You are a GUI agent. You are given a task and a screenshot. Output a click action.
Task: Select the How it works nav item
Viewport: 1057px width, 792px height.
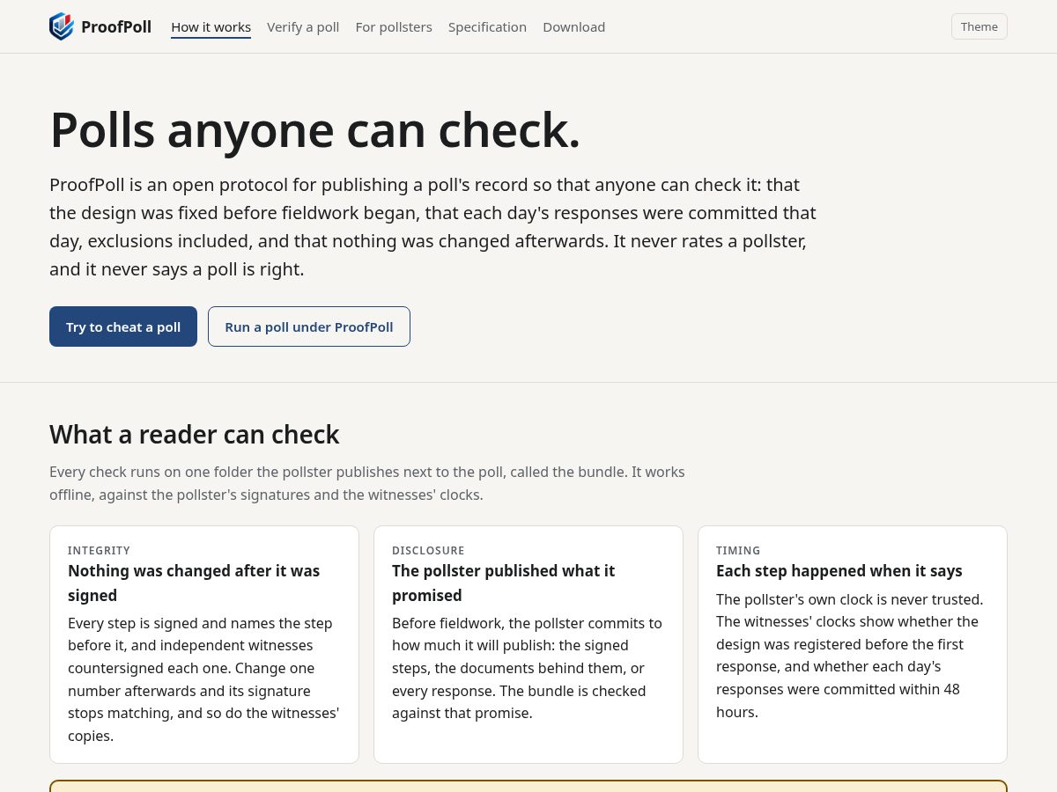point(211,27)
